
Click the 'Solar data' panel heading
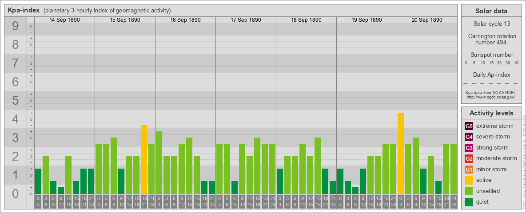click(491, 11)
